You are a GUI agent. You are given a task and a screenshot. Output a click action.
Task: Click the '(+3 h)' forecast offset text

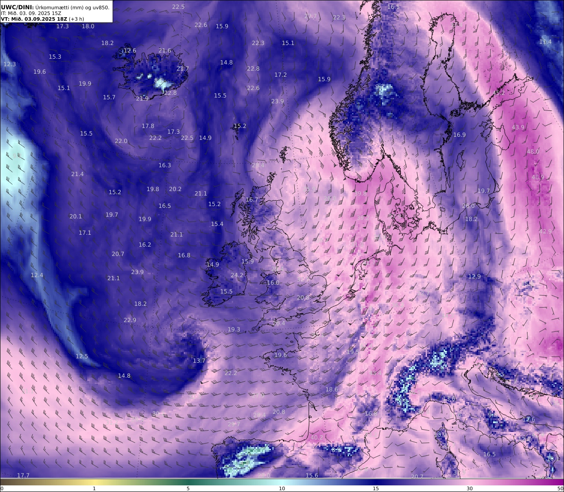pyautogui.click(x=77, y=19)
